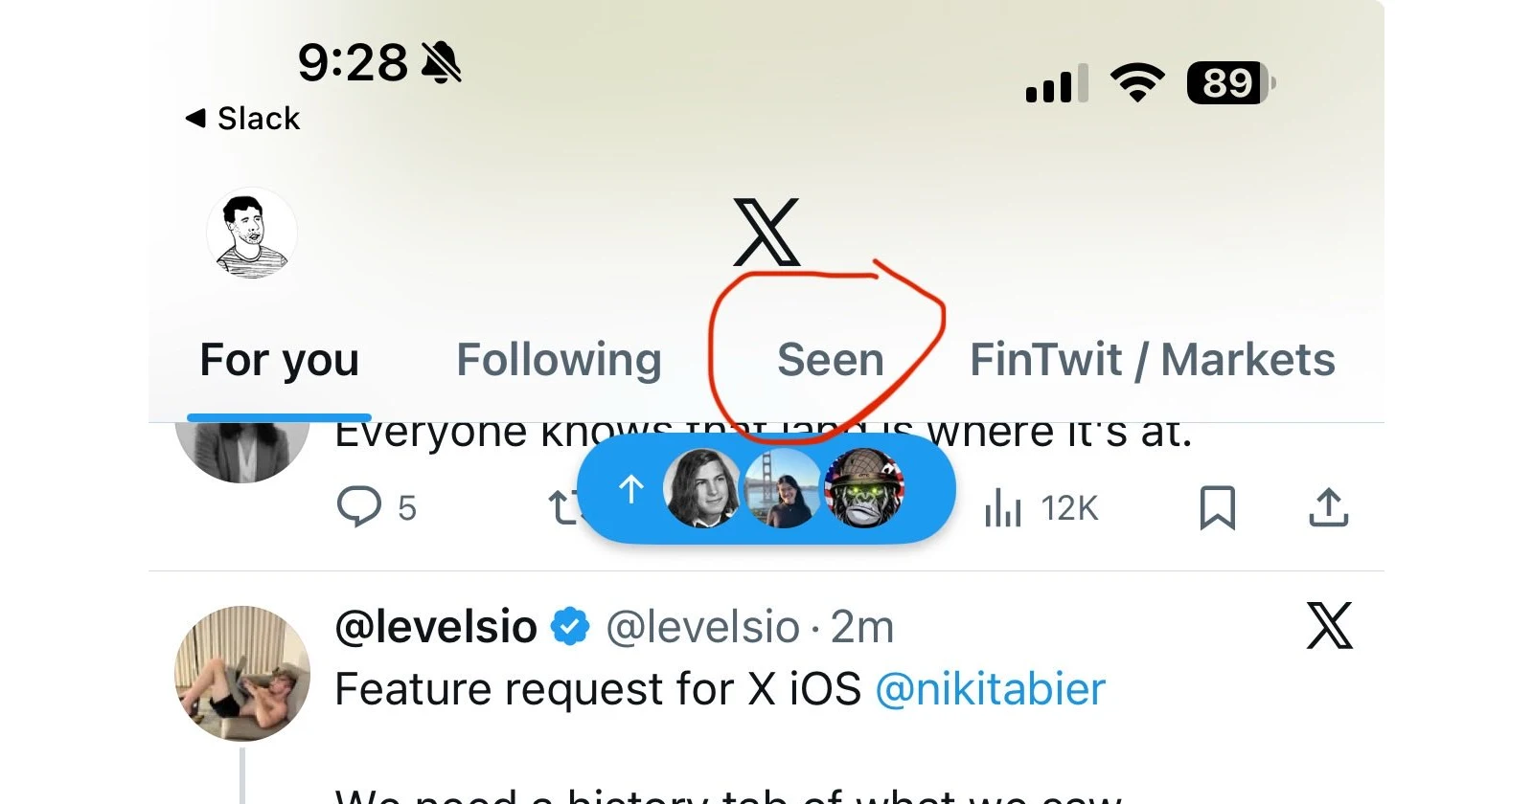Image resolution: width=1533 pixels, height=804 pixels.
Task: Tap the reply icon with 5 comments
Action: 359,507
